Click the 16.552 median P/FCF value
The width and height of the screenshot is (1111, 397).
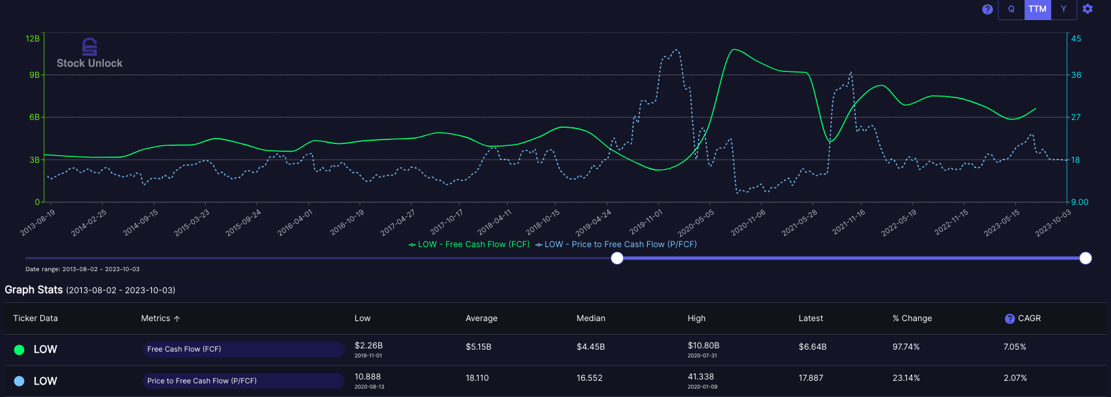(590, 378)
